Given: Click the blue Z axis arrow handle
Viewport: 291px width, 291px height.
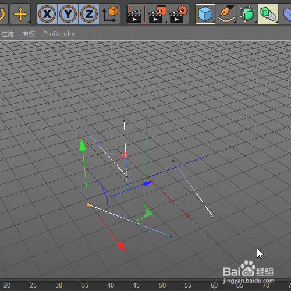Looking at the screenshot, I should pos(148,183).
